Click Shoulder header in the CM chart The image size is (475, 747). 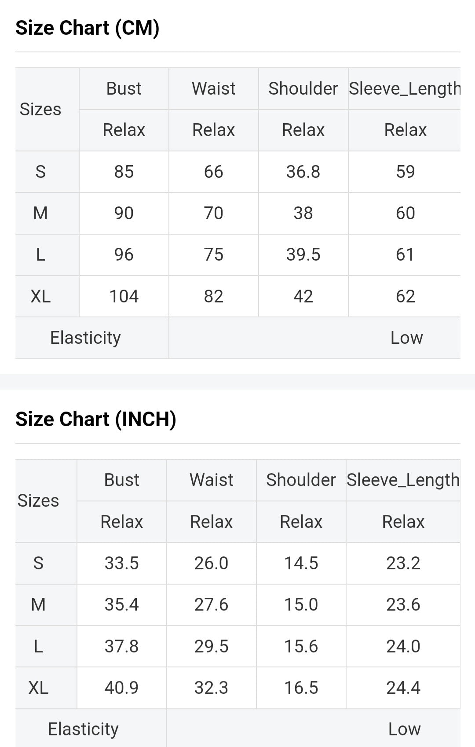tap(303, 88)
